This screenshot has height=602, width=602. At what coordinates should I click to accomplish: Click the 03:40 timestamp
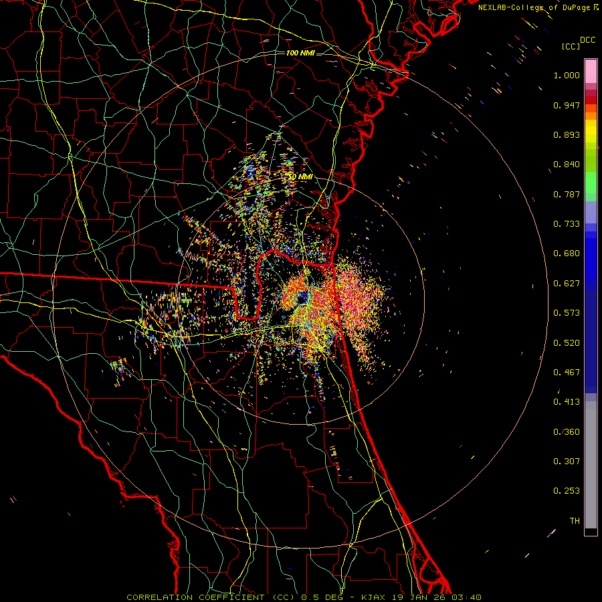click(x=466, y=597)
